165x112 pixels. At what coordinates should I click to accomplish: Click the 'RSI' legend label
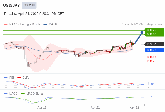pos(11,78)
